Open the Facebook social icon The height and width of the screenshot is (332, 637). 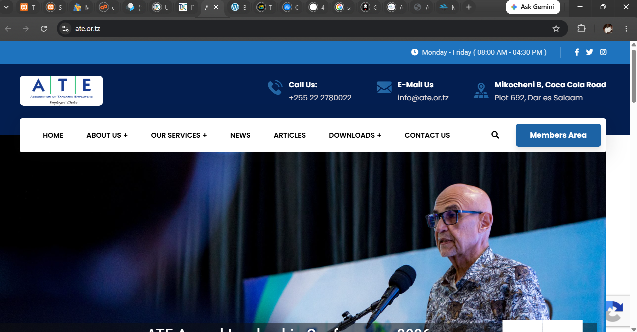point(577,52)
